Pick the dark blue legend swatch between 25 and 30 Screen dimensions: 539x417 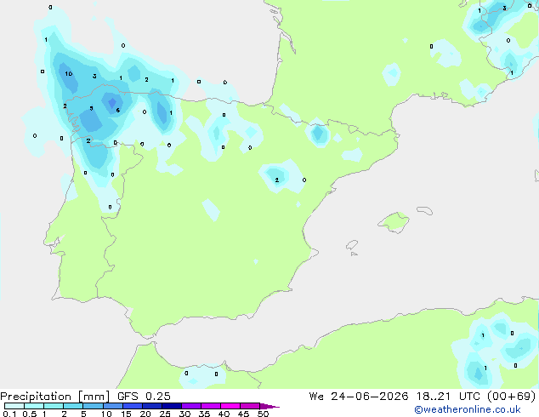pyautogui.click(x=172, y=406)
